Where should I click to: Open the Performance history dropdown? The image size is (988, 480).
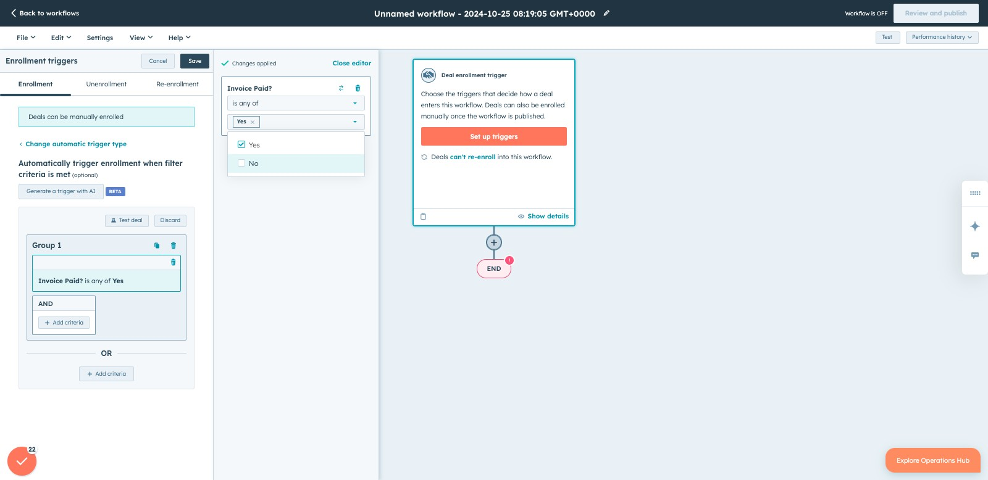942,37
